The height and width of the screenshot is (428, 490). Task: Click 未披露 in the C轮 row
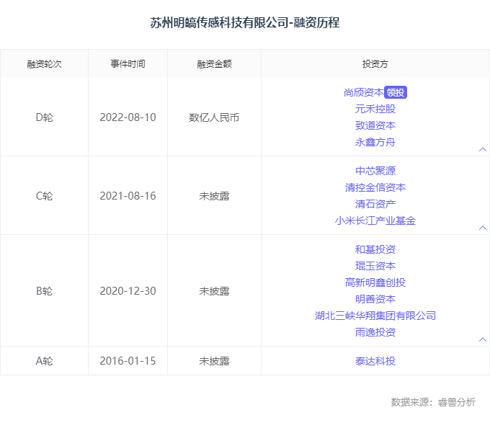(x=215, y=196)
